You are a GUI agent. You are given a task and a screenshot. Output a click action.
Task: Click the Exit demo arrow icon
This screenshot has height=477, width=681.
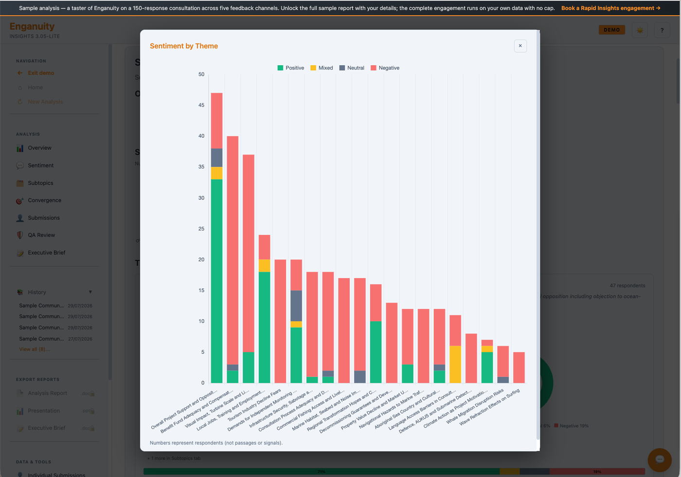click(x=20, y=73)
